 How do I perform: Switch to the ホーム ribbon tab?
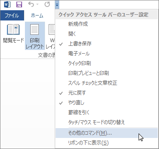(x=37, y=16)
